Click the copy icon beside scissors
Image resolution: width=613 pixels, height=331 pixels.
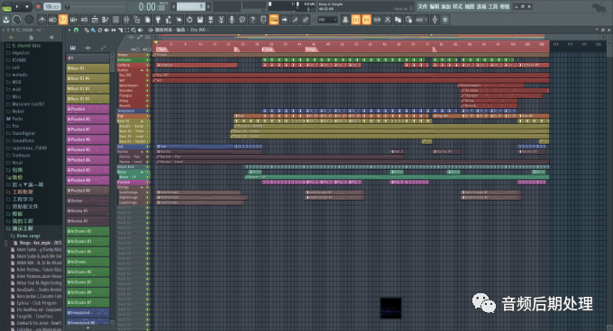(398, 20)
